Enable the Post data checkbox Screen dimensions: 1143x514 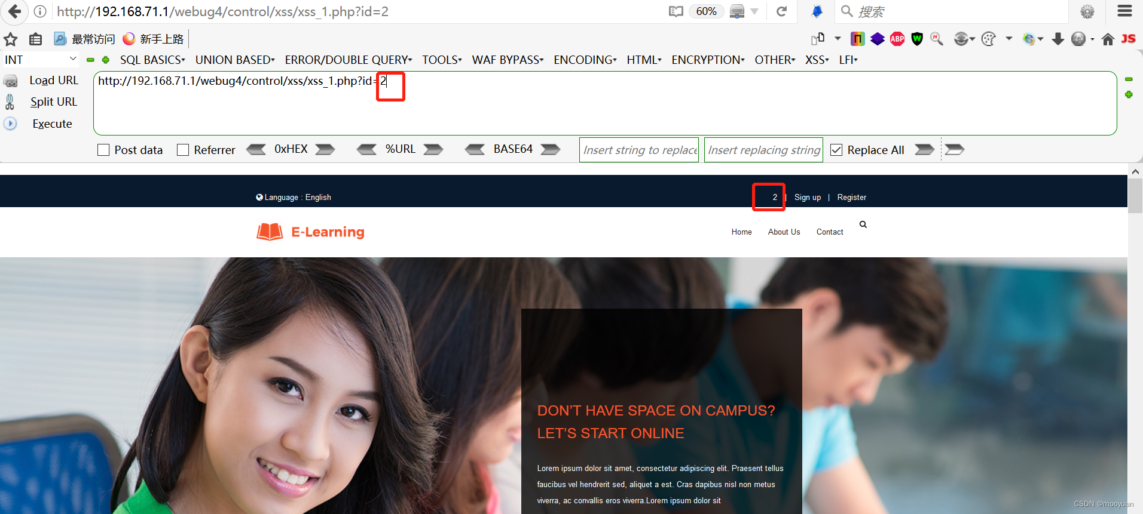(x=103, y=150)
